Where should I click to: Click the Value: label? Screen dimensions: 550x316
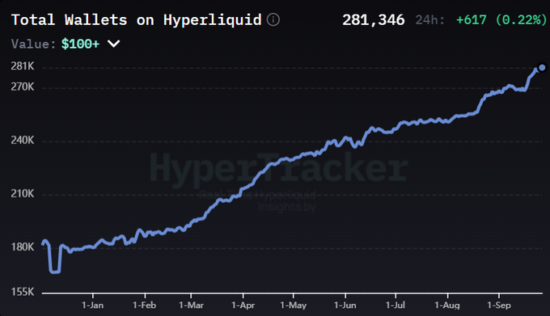[x=33, y=44]
